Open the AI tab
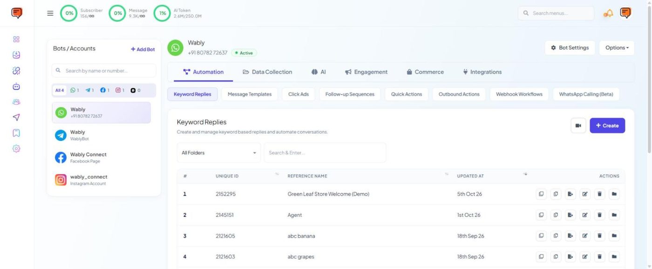The height and width of the screenshot is (269, 652). (319, 72)
